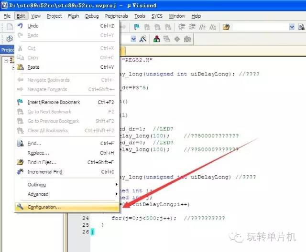
Task: Choose Incremental Find entry
Action: pos(67,172)
